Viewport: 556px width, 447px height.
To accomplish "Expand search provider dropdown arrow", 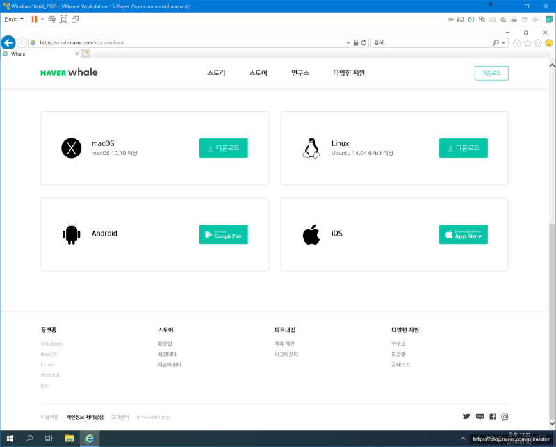I will click(x=503, y=43).
